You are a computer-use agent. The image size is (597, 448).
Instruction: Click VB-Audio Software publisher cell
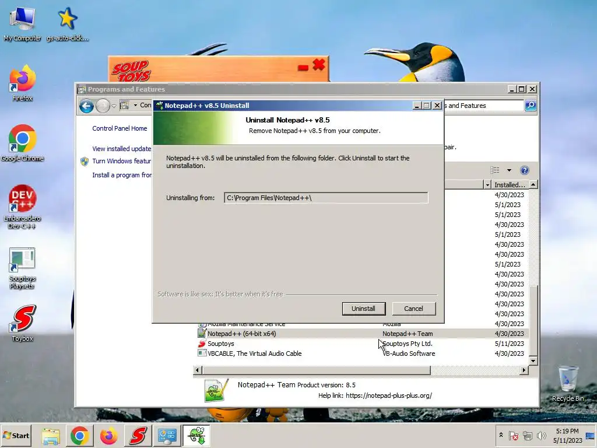coord(409,353)
